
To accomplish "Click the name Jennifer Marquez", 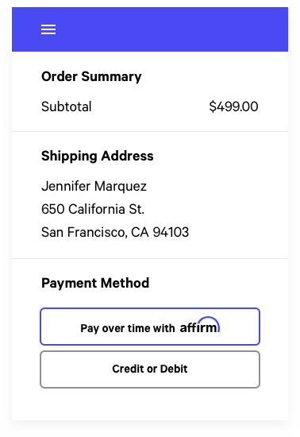I will [94, 186].
